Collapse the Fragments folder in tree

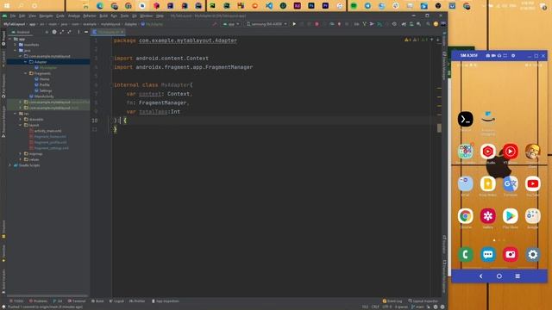pyautogui.click(x=25, y=73)
